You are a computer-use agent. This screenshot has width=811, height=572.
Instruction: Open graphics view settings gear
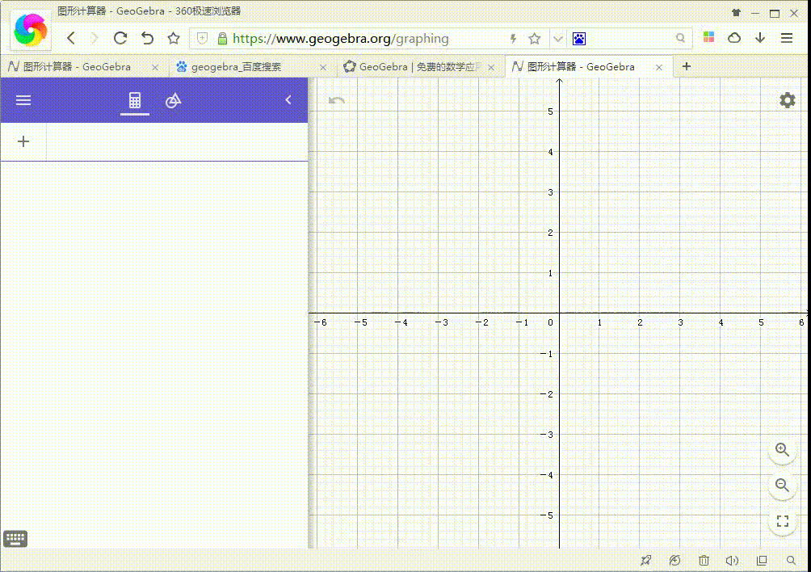pyautogui.click(x=788, y=100)
